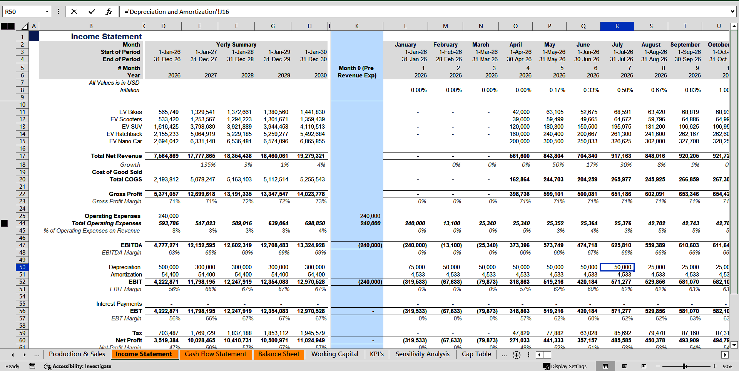Viewport: 739px width, 372px height.
Task: Select row 17 header
Action: pyautogui.click(x=22, y=156)
